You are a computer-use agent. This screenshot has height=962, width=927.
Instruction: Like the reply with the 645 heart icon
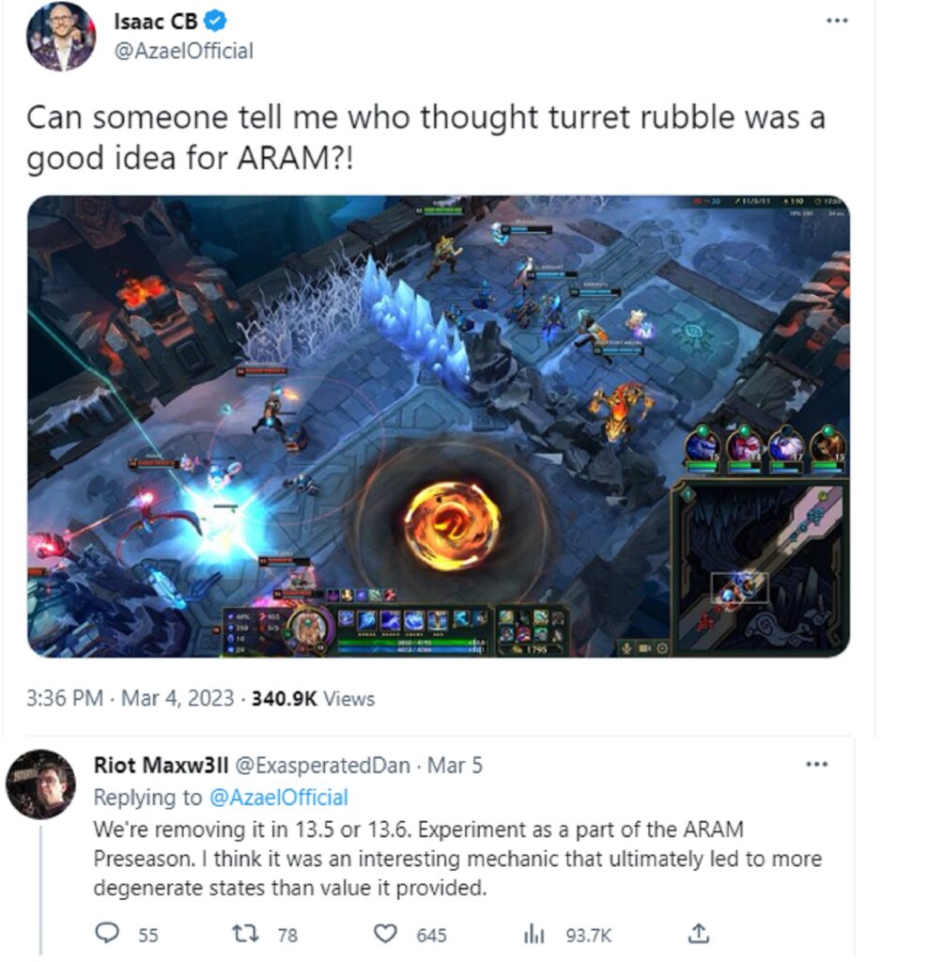coord(385,934)
